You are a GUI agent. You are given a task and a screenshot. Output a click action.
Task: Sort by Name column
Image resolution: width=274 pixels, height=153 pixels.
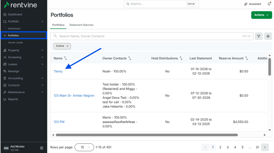pos(65,58)
